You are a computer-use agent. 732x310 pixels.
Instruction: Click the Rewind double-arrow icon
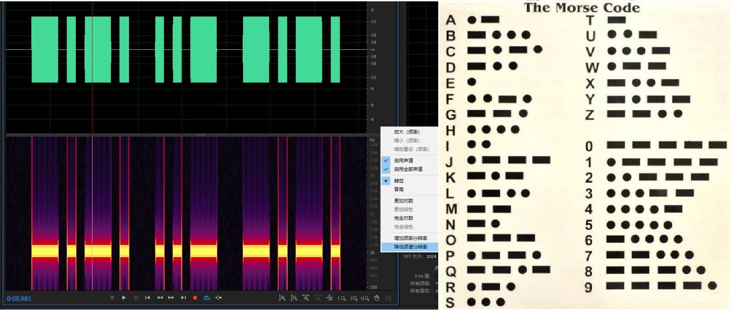pos(159,298)
